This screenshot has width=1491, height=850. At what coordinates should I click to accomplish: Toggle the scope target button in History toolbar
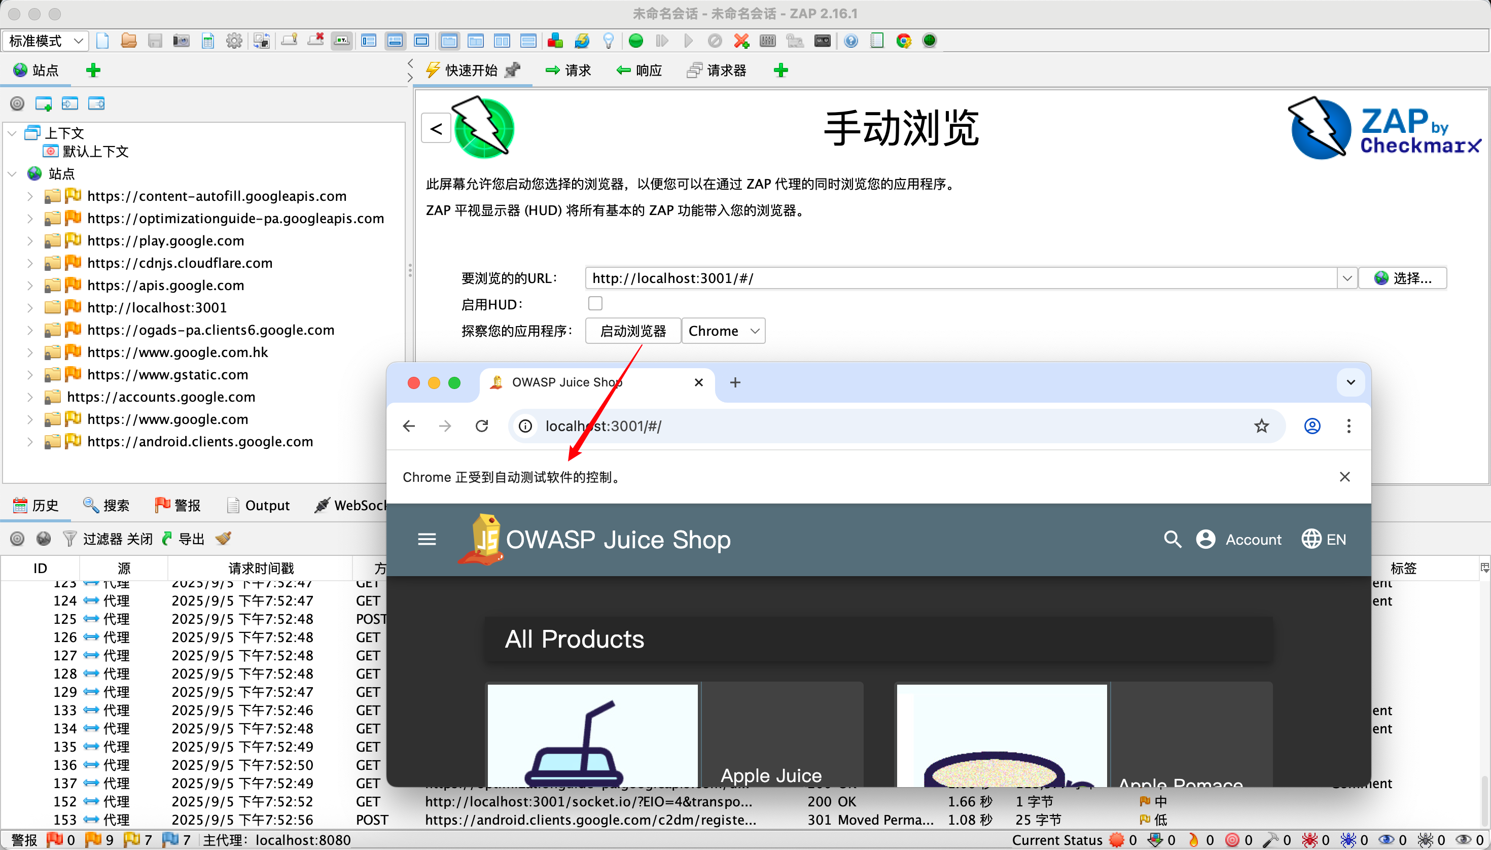[18, 538]
